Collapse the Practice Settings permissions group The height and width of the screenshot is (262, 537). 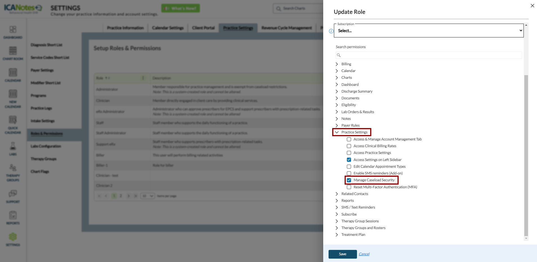pos(337,132)
